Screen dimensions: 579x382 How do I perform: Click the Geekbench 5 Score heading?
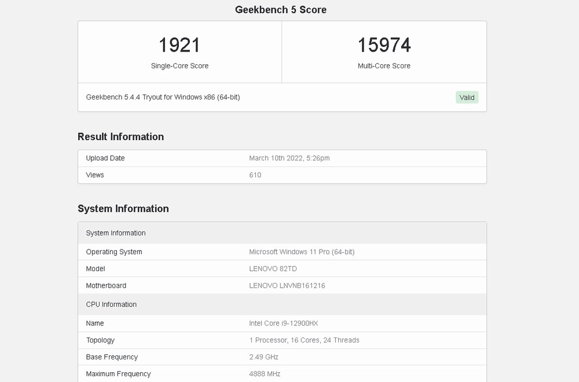(x=281, y=10)
